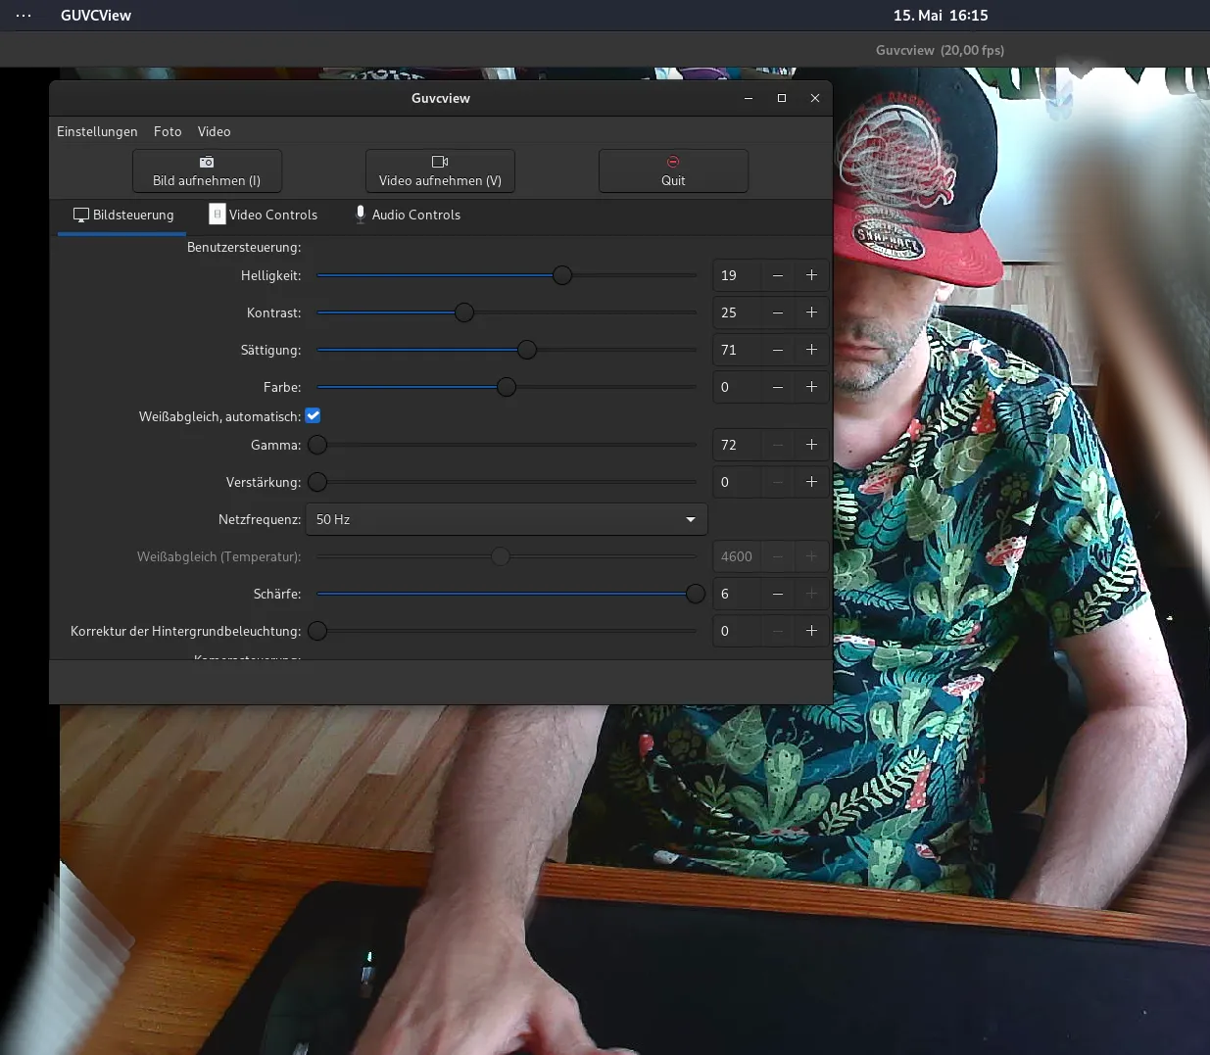Click the camcorder icon for Video aufnehmen
1210x1055 pixels.
tap(440, 162)
